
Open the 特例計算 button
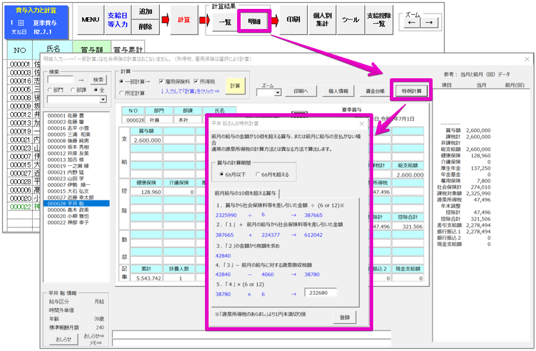tap(412, 91)
